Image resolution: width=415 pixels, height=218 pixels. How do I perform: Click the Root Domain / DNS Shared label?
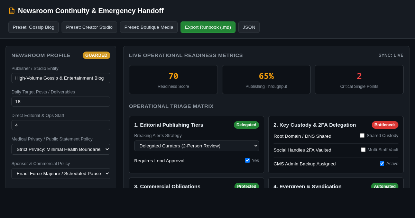[x=302, y=136]
